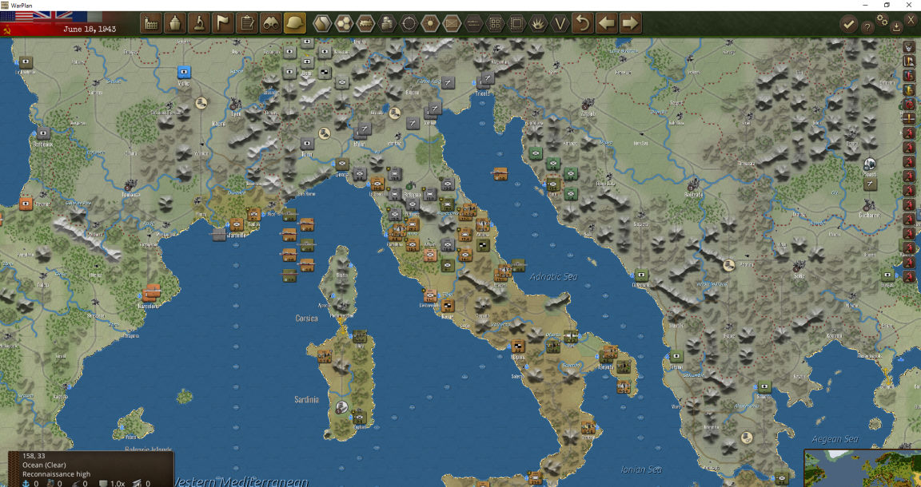Toggle the locomotive rail overlay
The width and height of the screenshot is (921, 487).
(365, 24)
